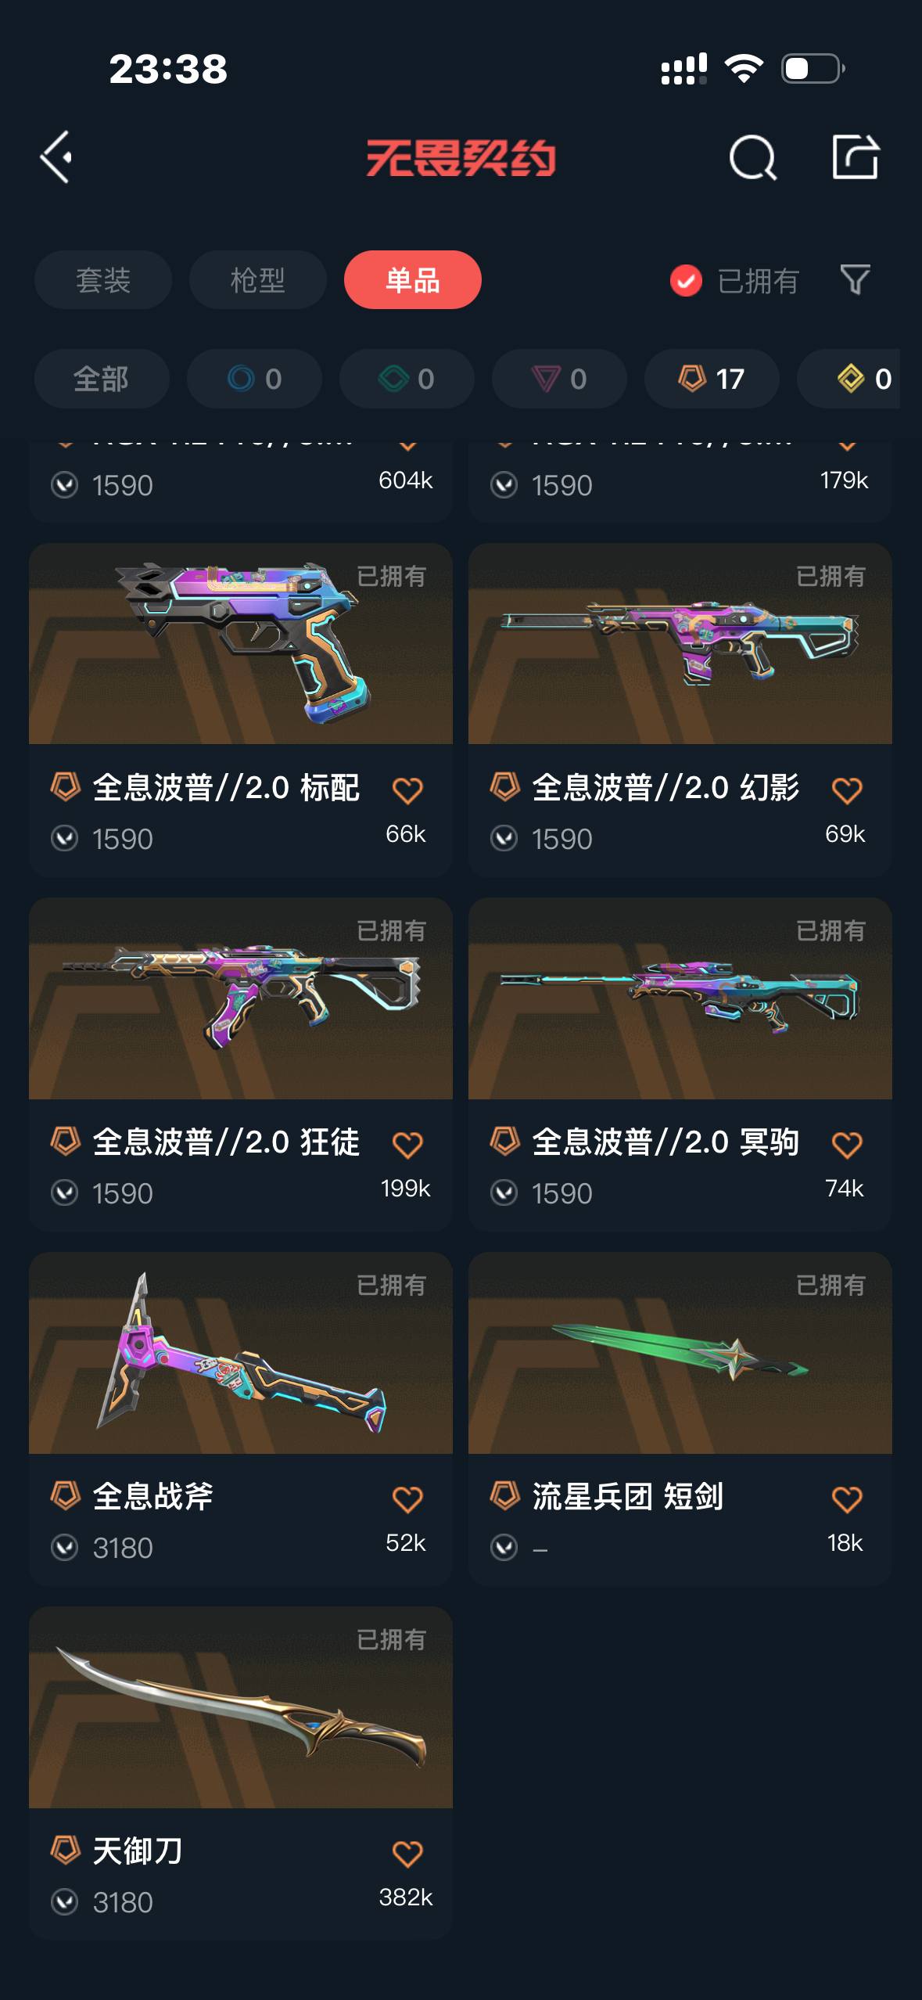Screen dimensions: 922x2000
Task: Choose the 全部 filter chip
Action: pyautogui.click(x=102, y=379)
